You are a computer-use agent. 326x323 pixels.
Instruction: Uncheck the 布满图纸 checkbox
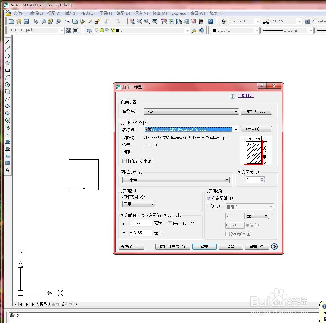pos(209,198)
